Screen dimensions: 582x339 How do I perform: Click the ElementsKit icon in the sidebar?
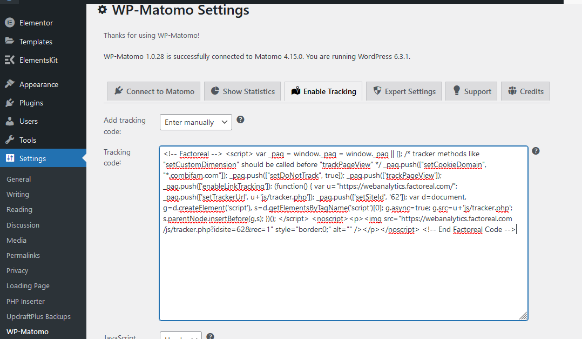click(10, 60)
